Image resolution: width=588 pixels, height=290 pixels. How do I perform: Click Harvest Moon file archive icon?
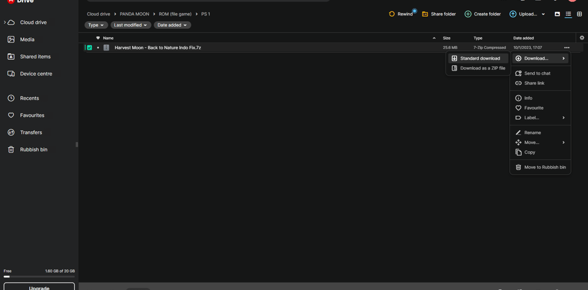point(106,48)
